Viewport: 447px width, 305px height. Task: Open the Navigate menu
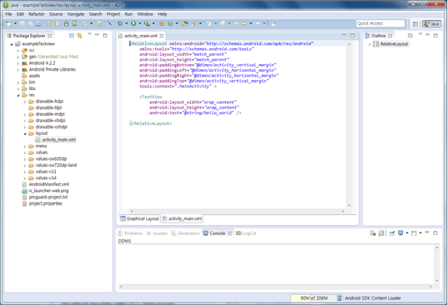76,14
